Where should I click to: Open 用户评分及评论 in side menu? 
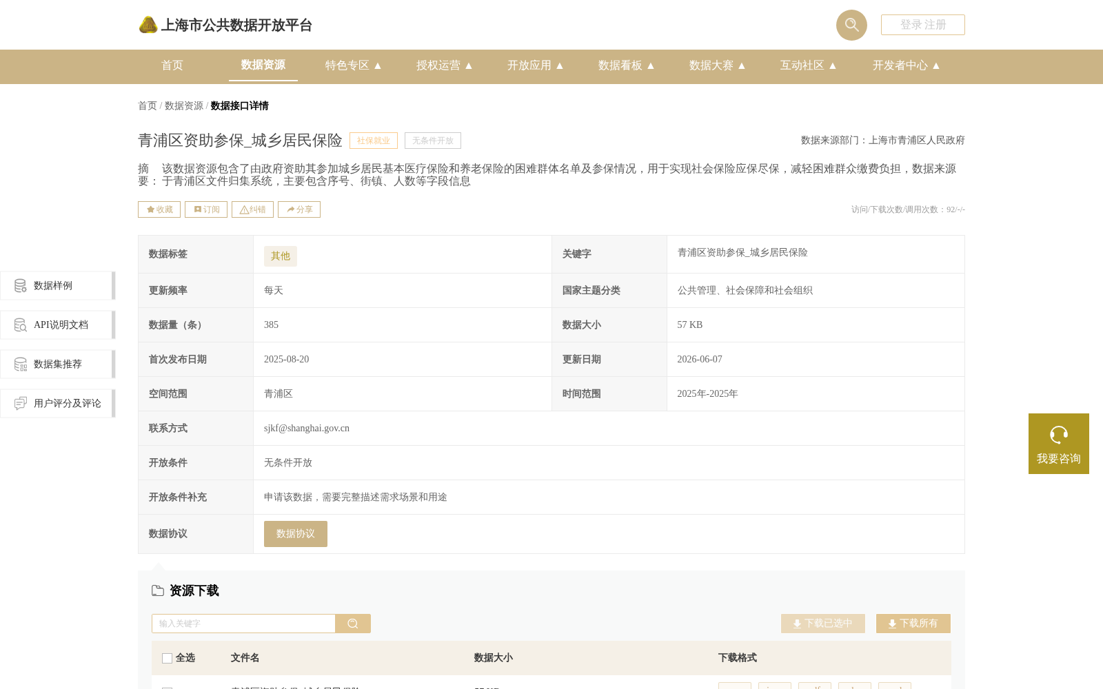(x=58, y=404)
